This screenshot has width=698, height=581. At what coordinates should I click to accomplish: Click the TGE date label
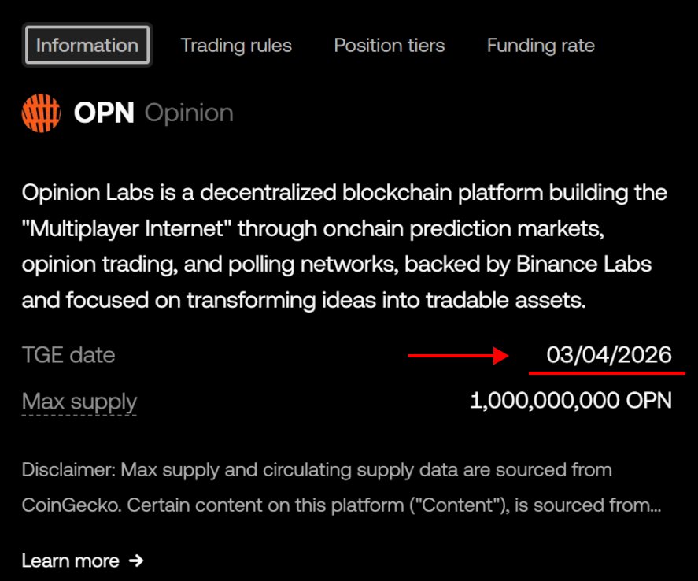pos(68,355)
